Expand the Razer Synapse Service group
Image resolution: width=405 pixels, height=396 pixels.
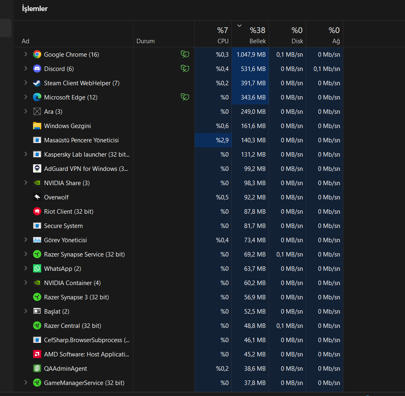(26, 254)
